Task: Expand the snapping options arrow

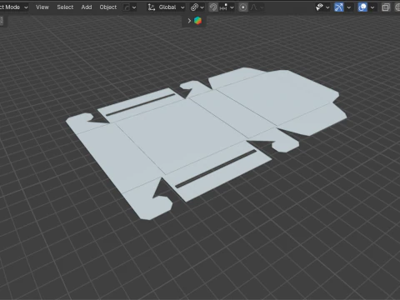Action: click(232, 7)
